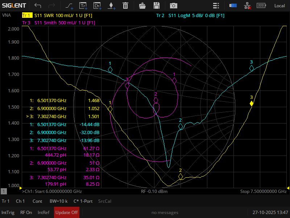Toggle the red Update Off indicator

[x=66, y=213]
